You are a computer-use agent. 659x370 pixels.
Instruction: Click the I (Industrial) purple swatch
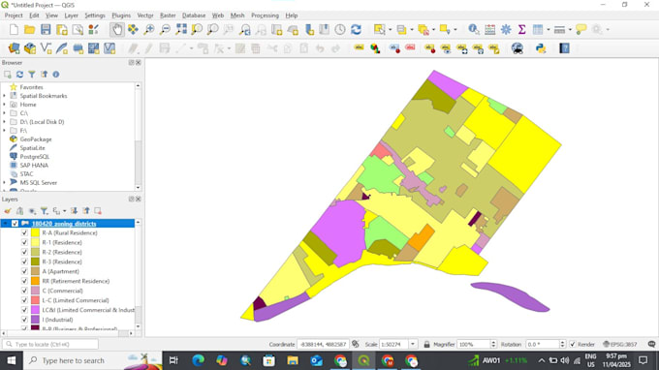click(35, 320)
